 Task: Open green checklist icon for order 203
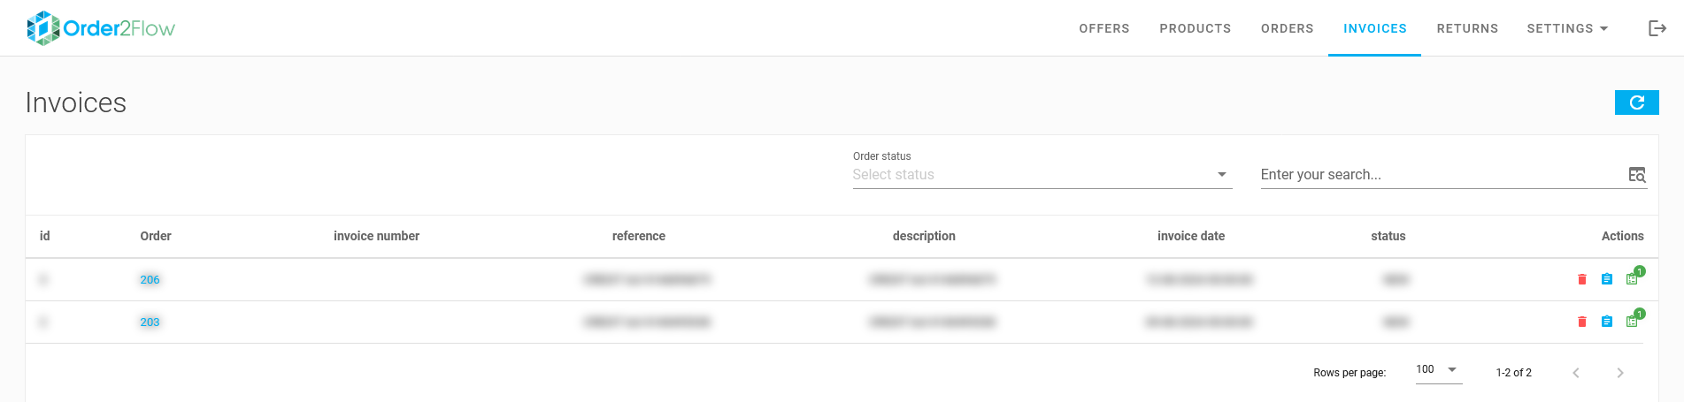(x=1632, y=322)
